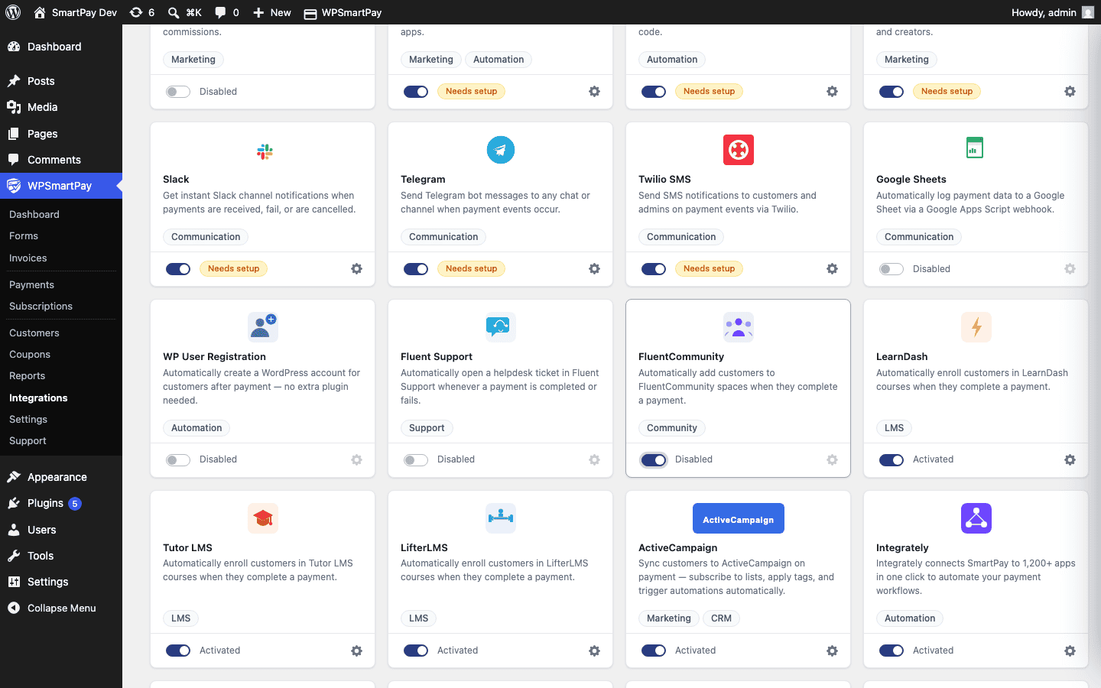
Task: Click the Telegram logo icon
Action: point(501,150)
